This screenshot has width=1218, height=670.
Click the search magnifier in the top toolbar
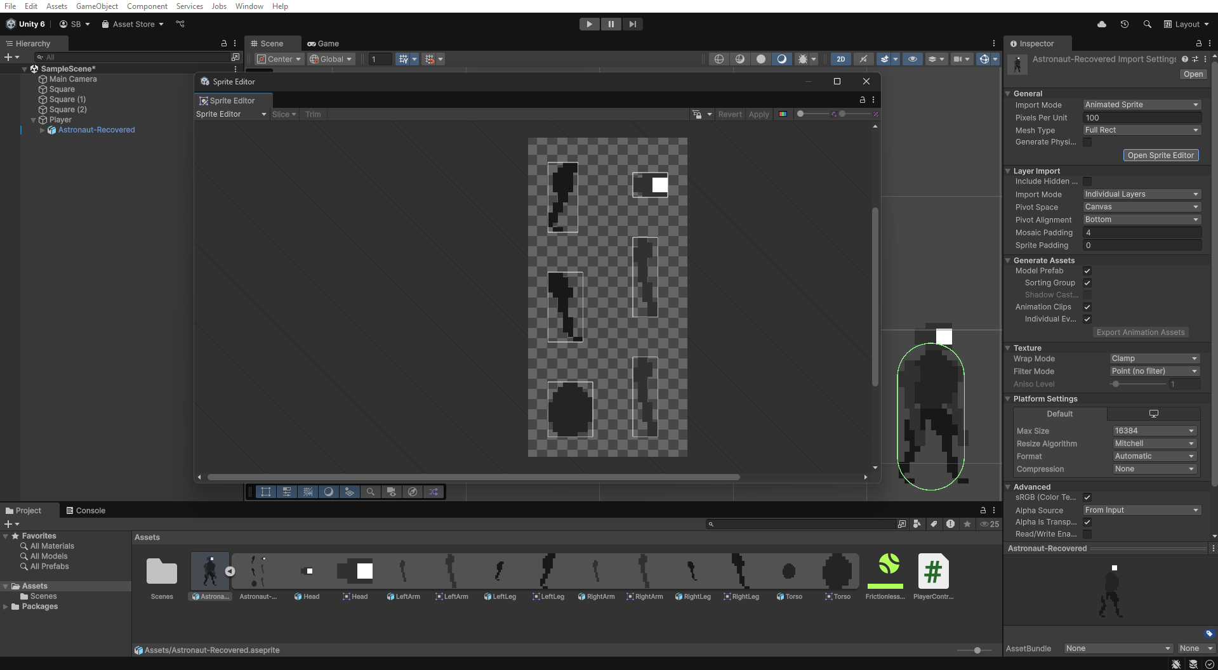pyautogui.click(x=1147, y=24)
